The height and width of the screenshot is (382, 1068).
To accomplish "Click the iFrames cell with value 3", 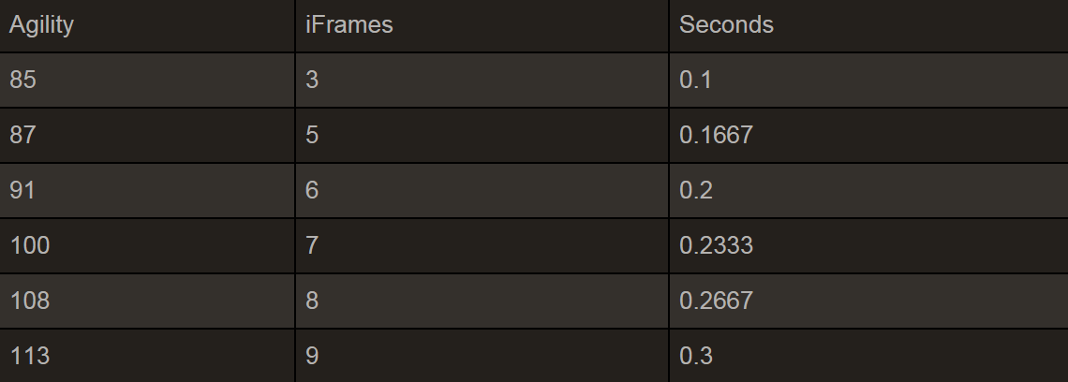I will pos(312,81).
